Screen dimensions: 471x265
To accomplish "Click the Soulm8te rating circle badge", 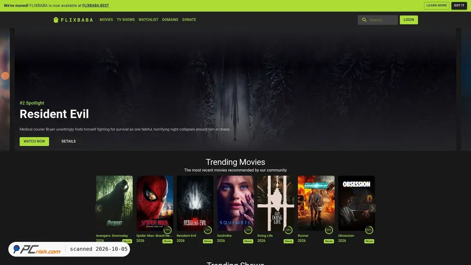I will [x=248, y=230].
